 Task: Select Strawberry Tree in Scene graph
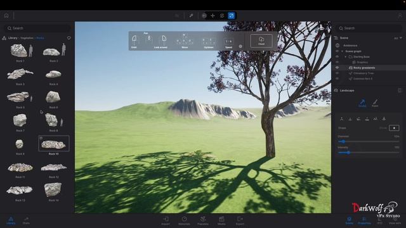pos(363,73)
